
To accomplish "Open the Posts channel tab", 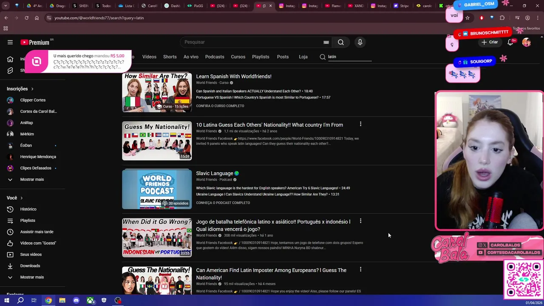I will pos(283,57).
